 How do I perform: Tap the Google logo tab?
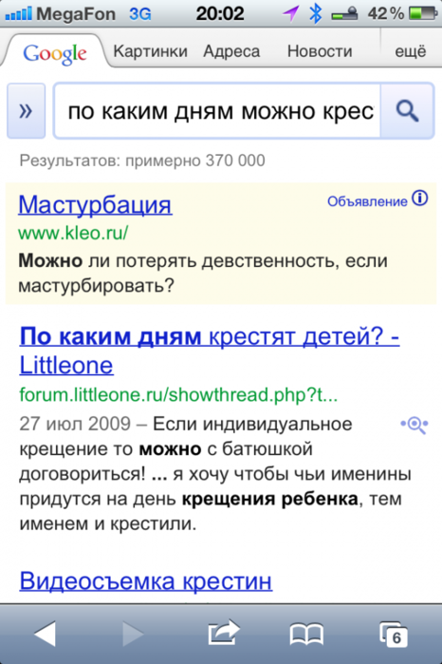pos(55,52)
